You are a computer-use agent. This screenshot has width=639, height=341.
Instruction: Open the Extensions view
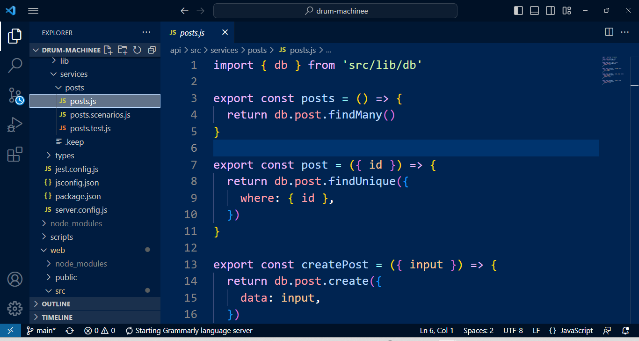(15, 154)
